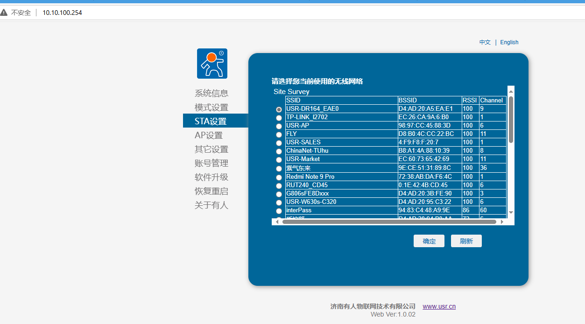The image size is (585, 324).
Task: Open the www.usr.cn link
Action: (x=439, y=306)
